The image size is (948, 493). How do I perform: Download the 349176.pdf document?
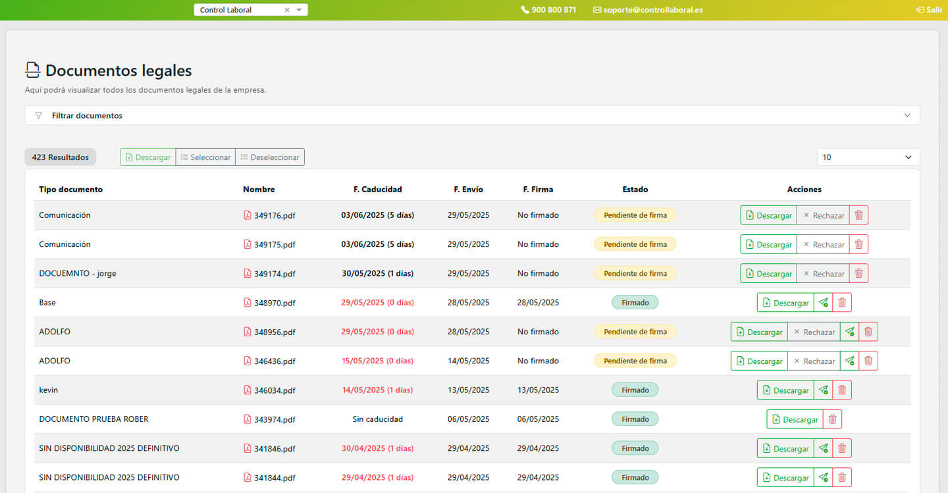coord(769,215)
